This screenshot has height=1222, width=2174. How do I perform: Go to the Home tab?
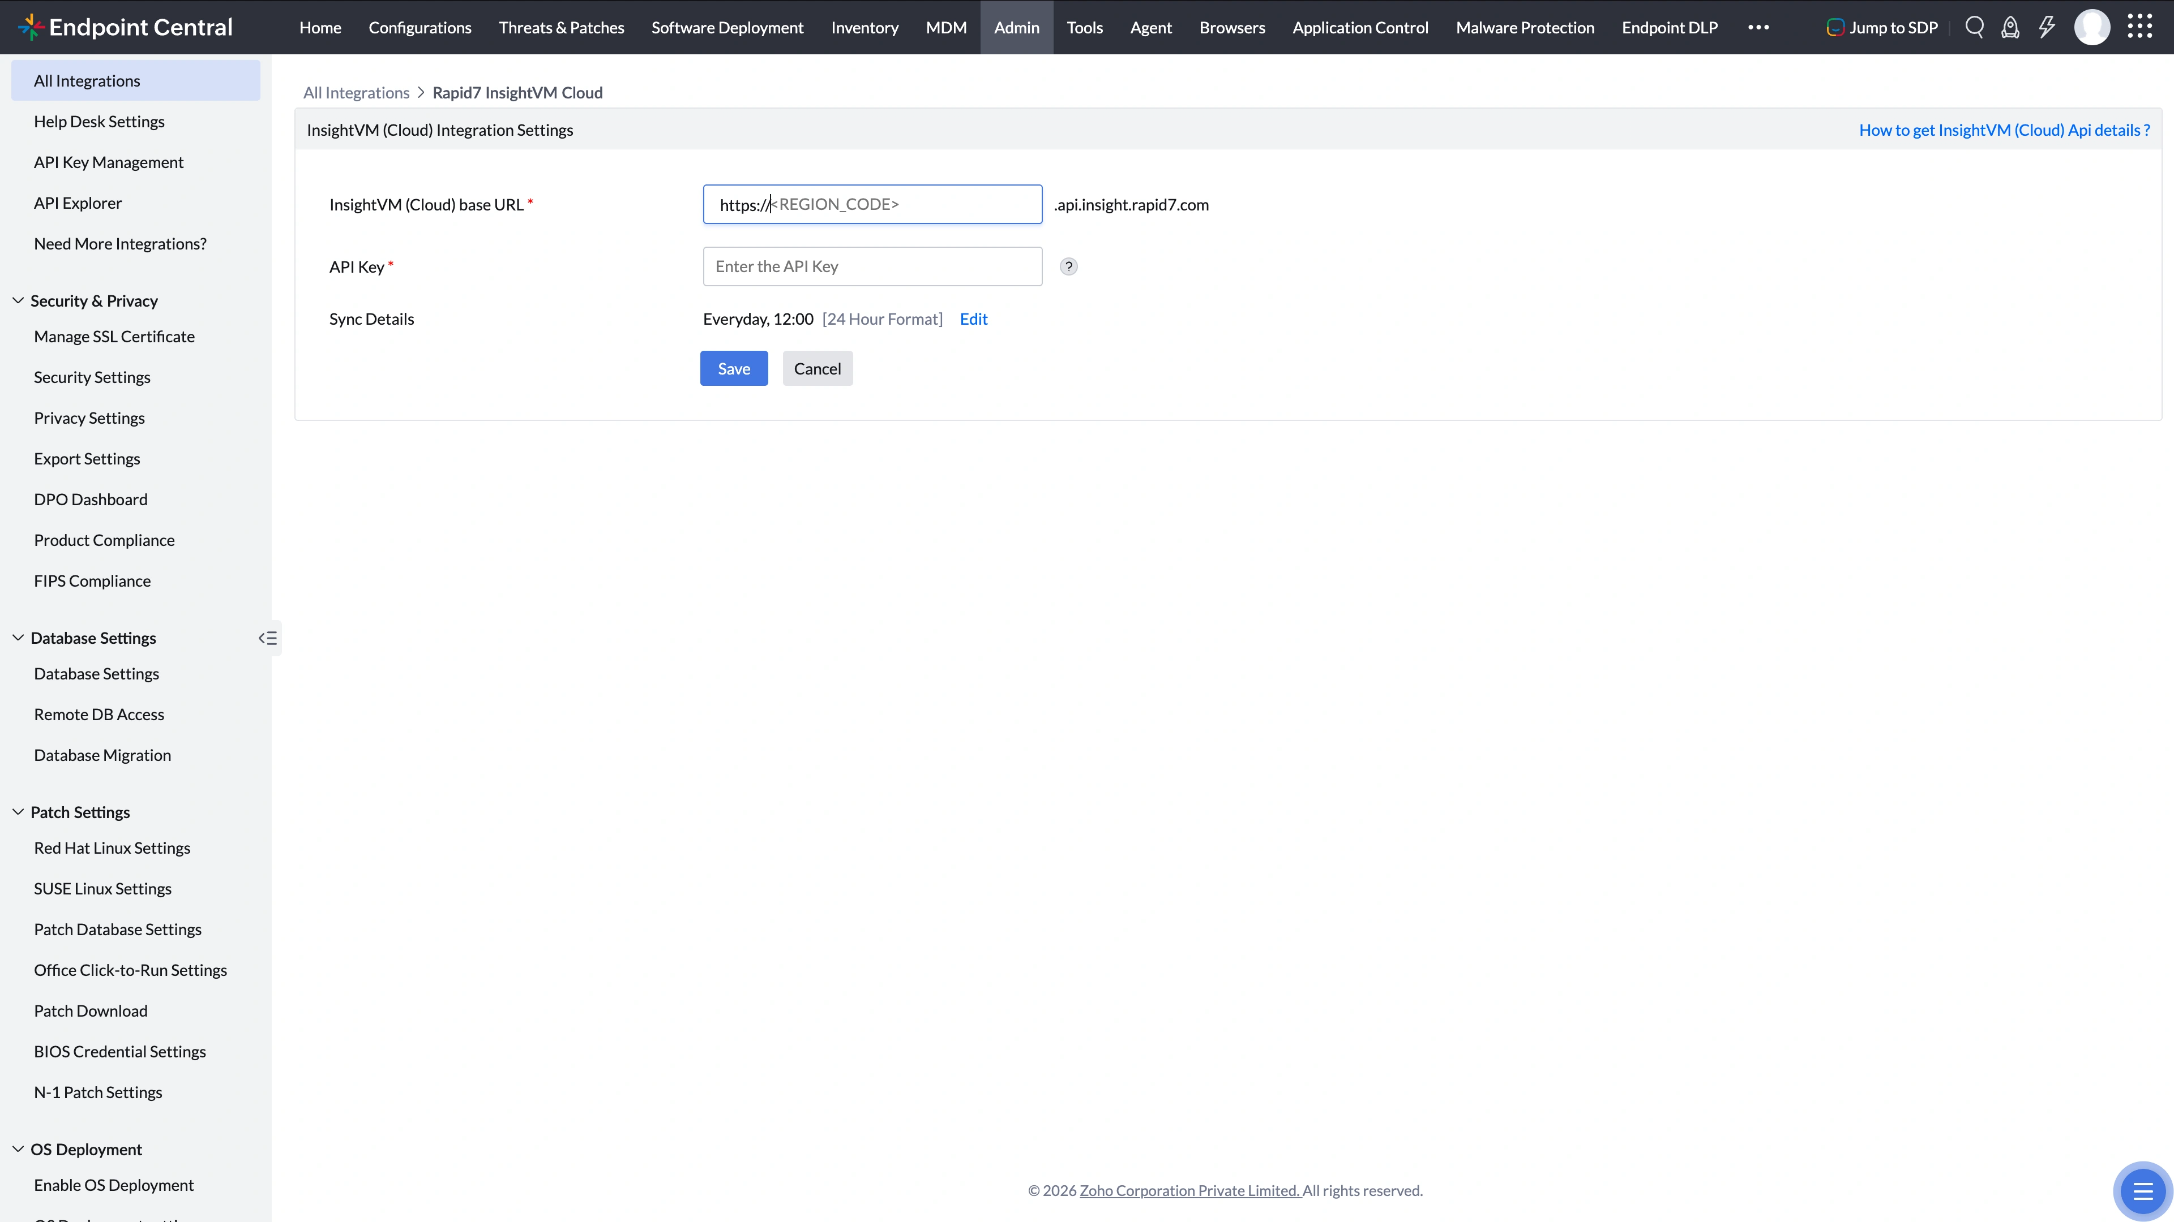tap(320, 27)
